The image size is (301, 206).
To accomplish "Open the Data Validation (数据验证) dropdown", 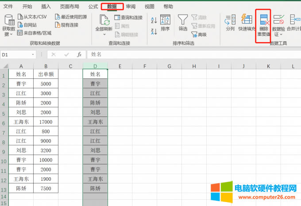I will point(278,27).
